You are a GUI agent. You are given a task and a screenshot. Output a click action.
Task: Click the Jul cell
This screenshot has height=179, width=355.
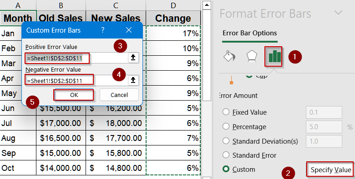(x=18, y=123)
